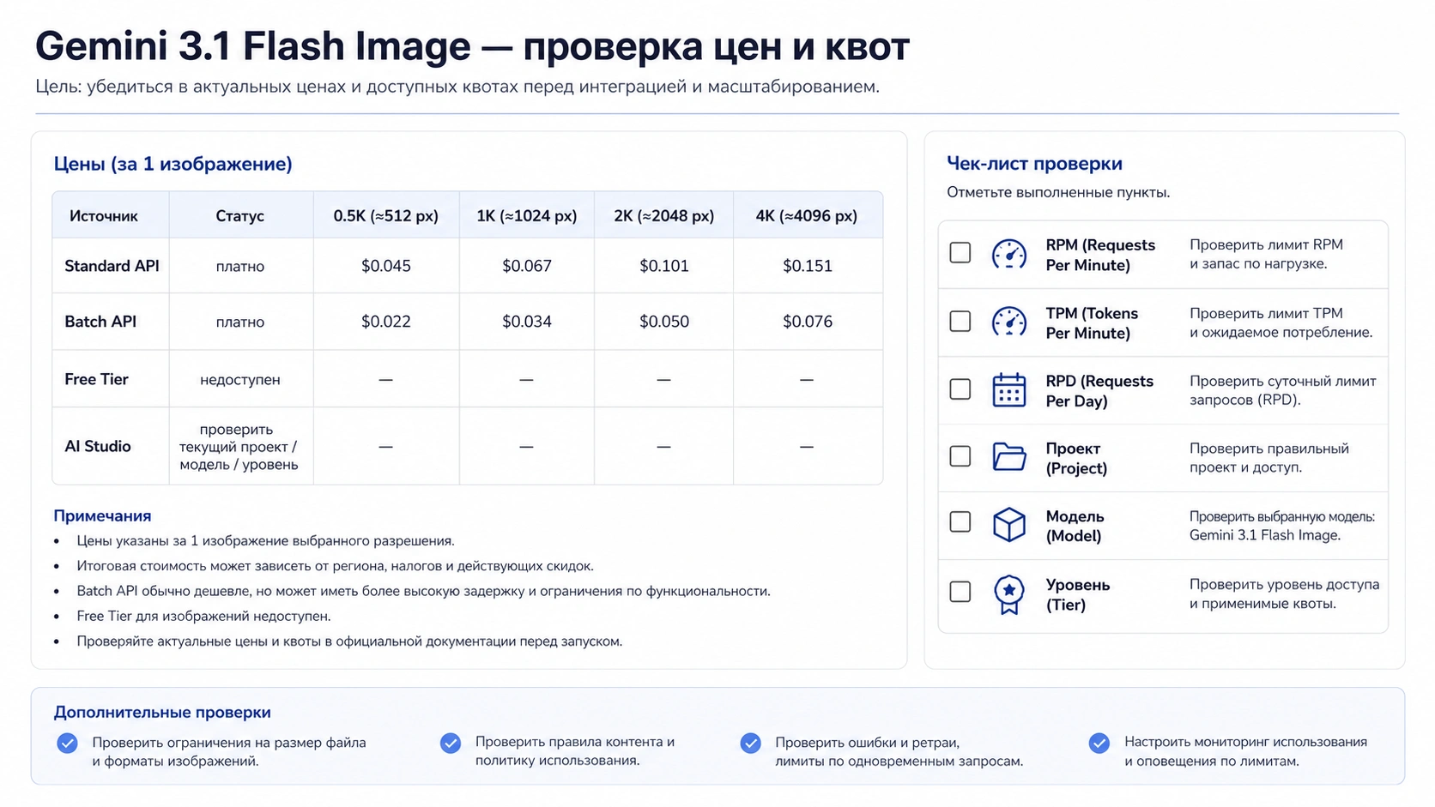
Task: Click the $0.151 price cell
Action: point(808,266)
